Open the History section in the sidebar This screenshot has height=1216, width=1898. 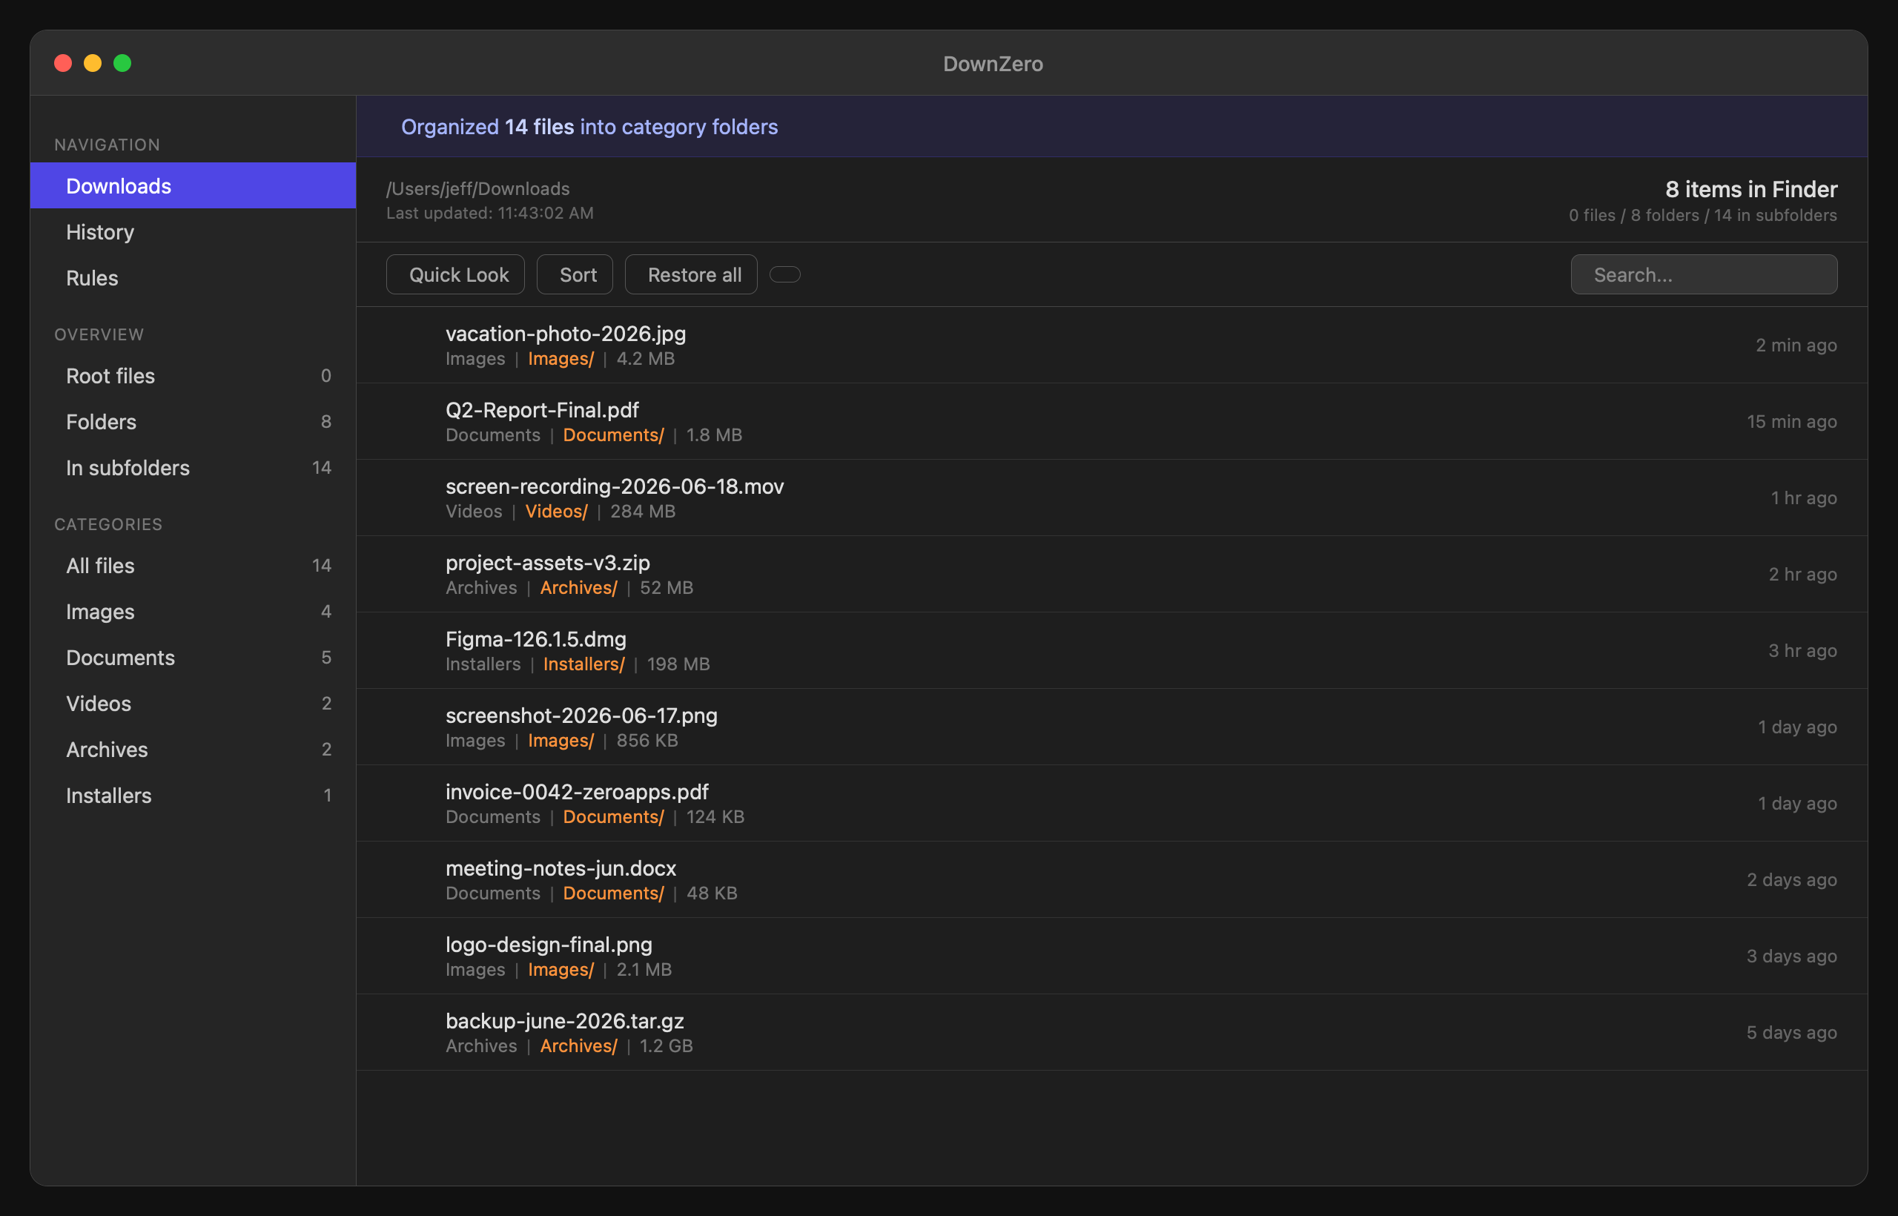(193, 231)
